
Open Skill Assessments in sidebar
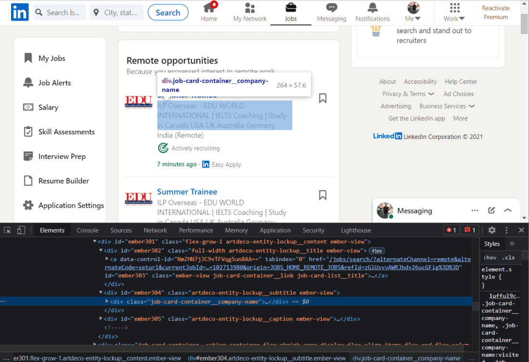click(x=59, y=132)
